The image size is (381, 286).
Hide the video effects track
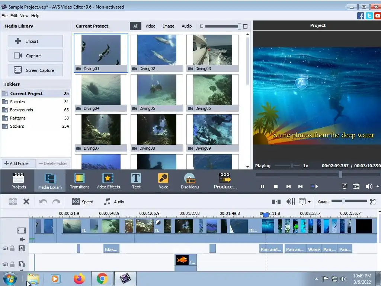[5, 248]
